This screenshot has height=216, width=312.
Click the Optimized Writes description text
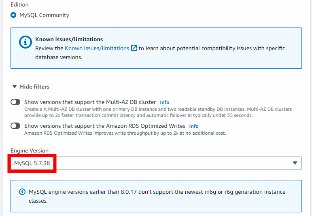[125, 133]
